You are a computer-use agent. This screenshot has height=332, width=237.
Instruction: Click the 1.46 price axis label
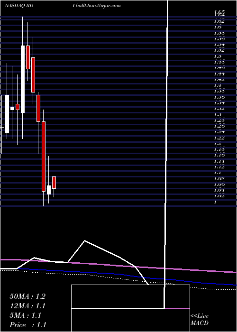pos(219,68)
